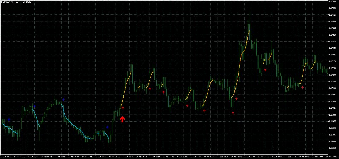Screen dimensions: 339x159
Task: Click the 1.17585 price label at the top of the scale
Action: click(332, 1)
